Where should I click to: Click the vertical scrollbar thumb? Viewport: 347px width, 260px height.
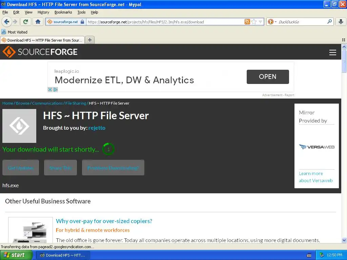tap(344, 61)
